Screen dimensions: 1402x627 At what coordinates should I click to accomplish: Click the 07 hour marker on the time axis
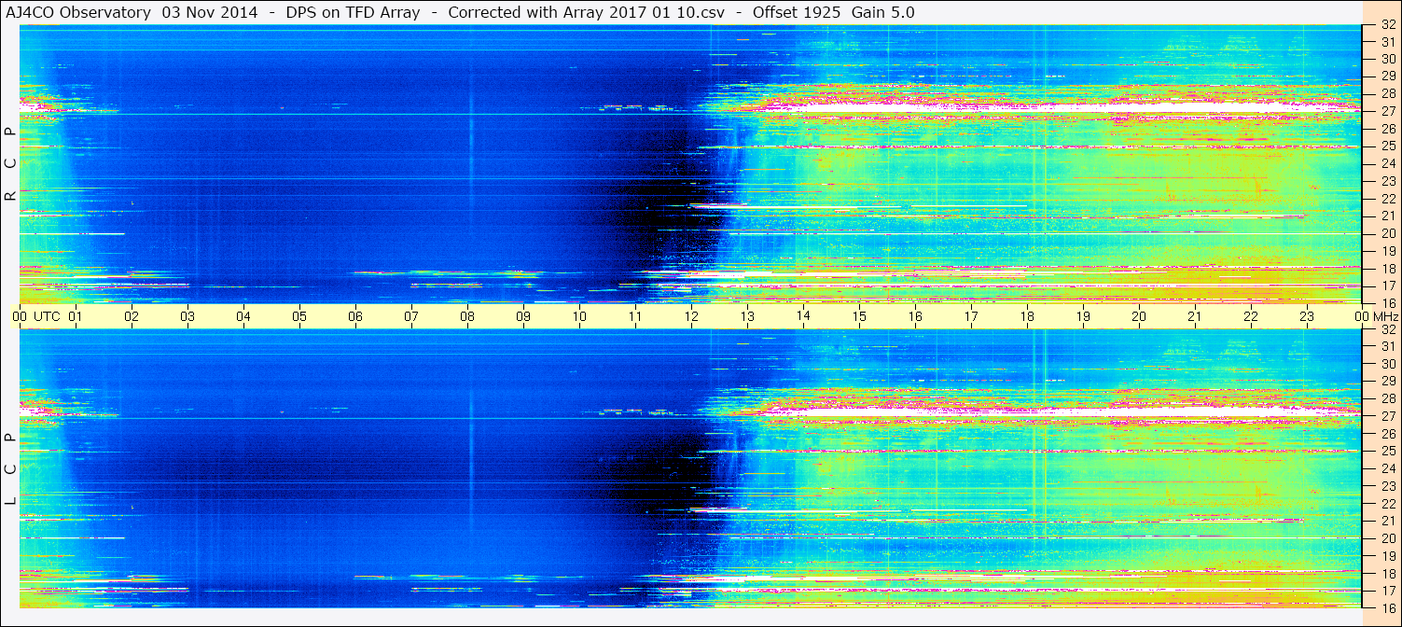pyautogui.click(x=411, y=317)
